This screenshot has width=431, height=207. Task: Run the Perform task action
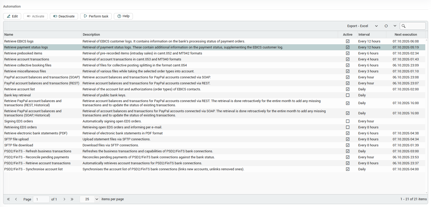[x=96, y=16]
